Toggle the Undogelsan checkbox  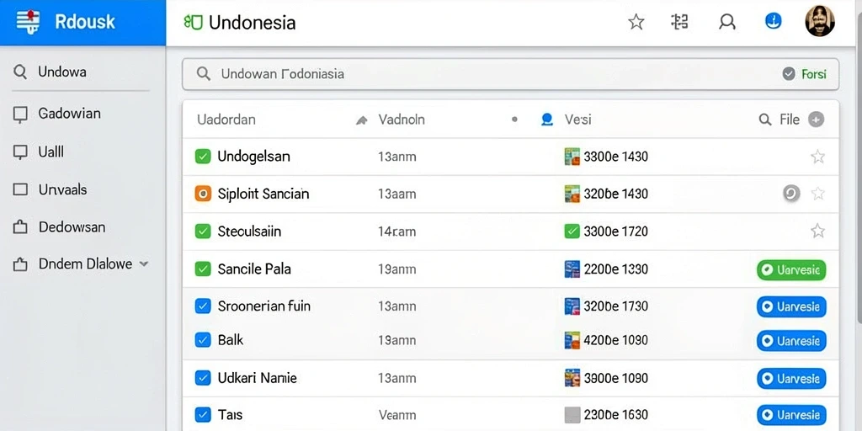point(203,157)
